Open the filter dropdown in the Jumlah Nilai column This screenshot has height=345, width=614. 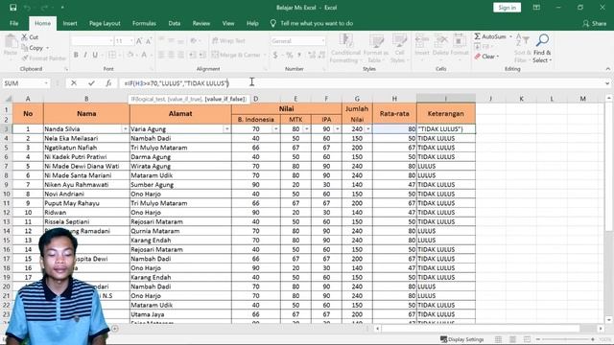(368, 129)
